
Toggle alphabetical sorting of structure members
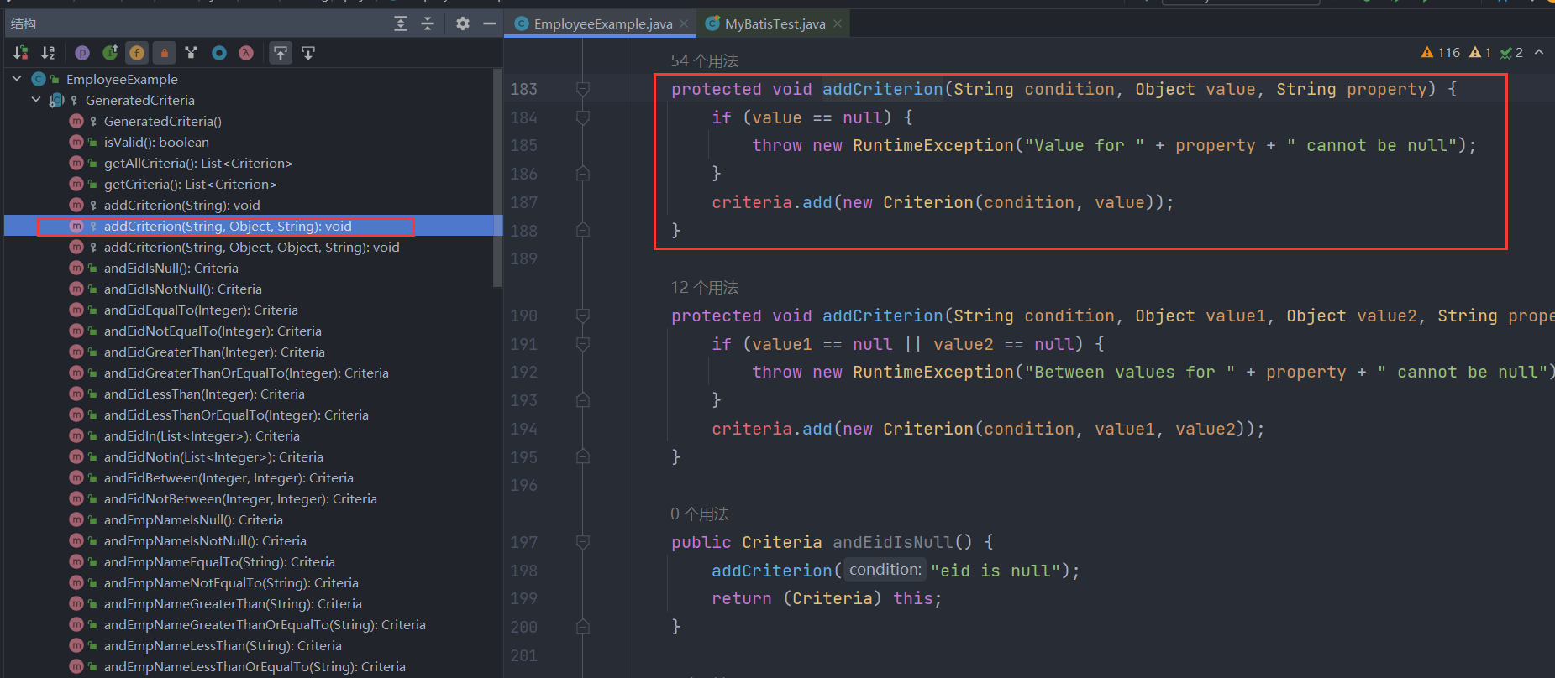[49, 53]
